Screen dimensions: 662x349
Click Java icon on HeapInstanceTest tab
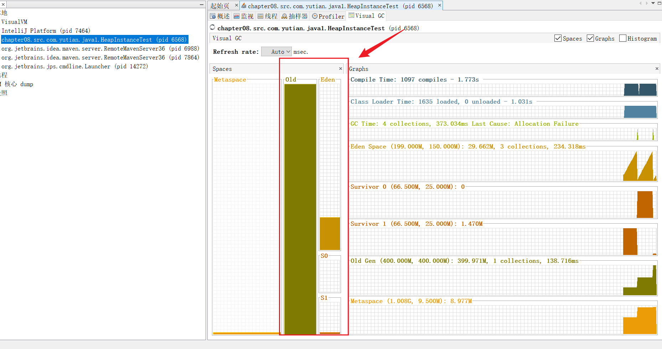(x=244, y=6)
